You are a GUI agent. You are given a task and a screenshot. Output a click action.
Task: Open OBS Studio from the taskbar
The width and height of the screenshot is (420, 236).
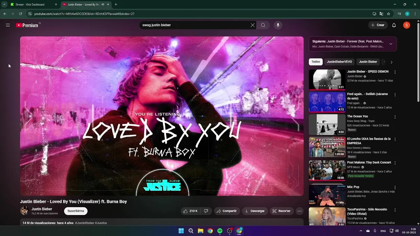click(229, 231)
